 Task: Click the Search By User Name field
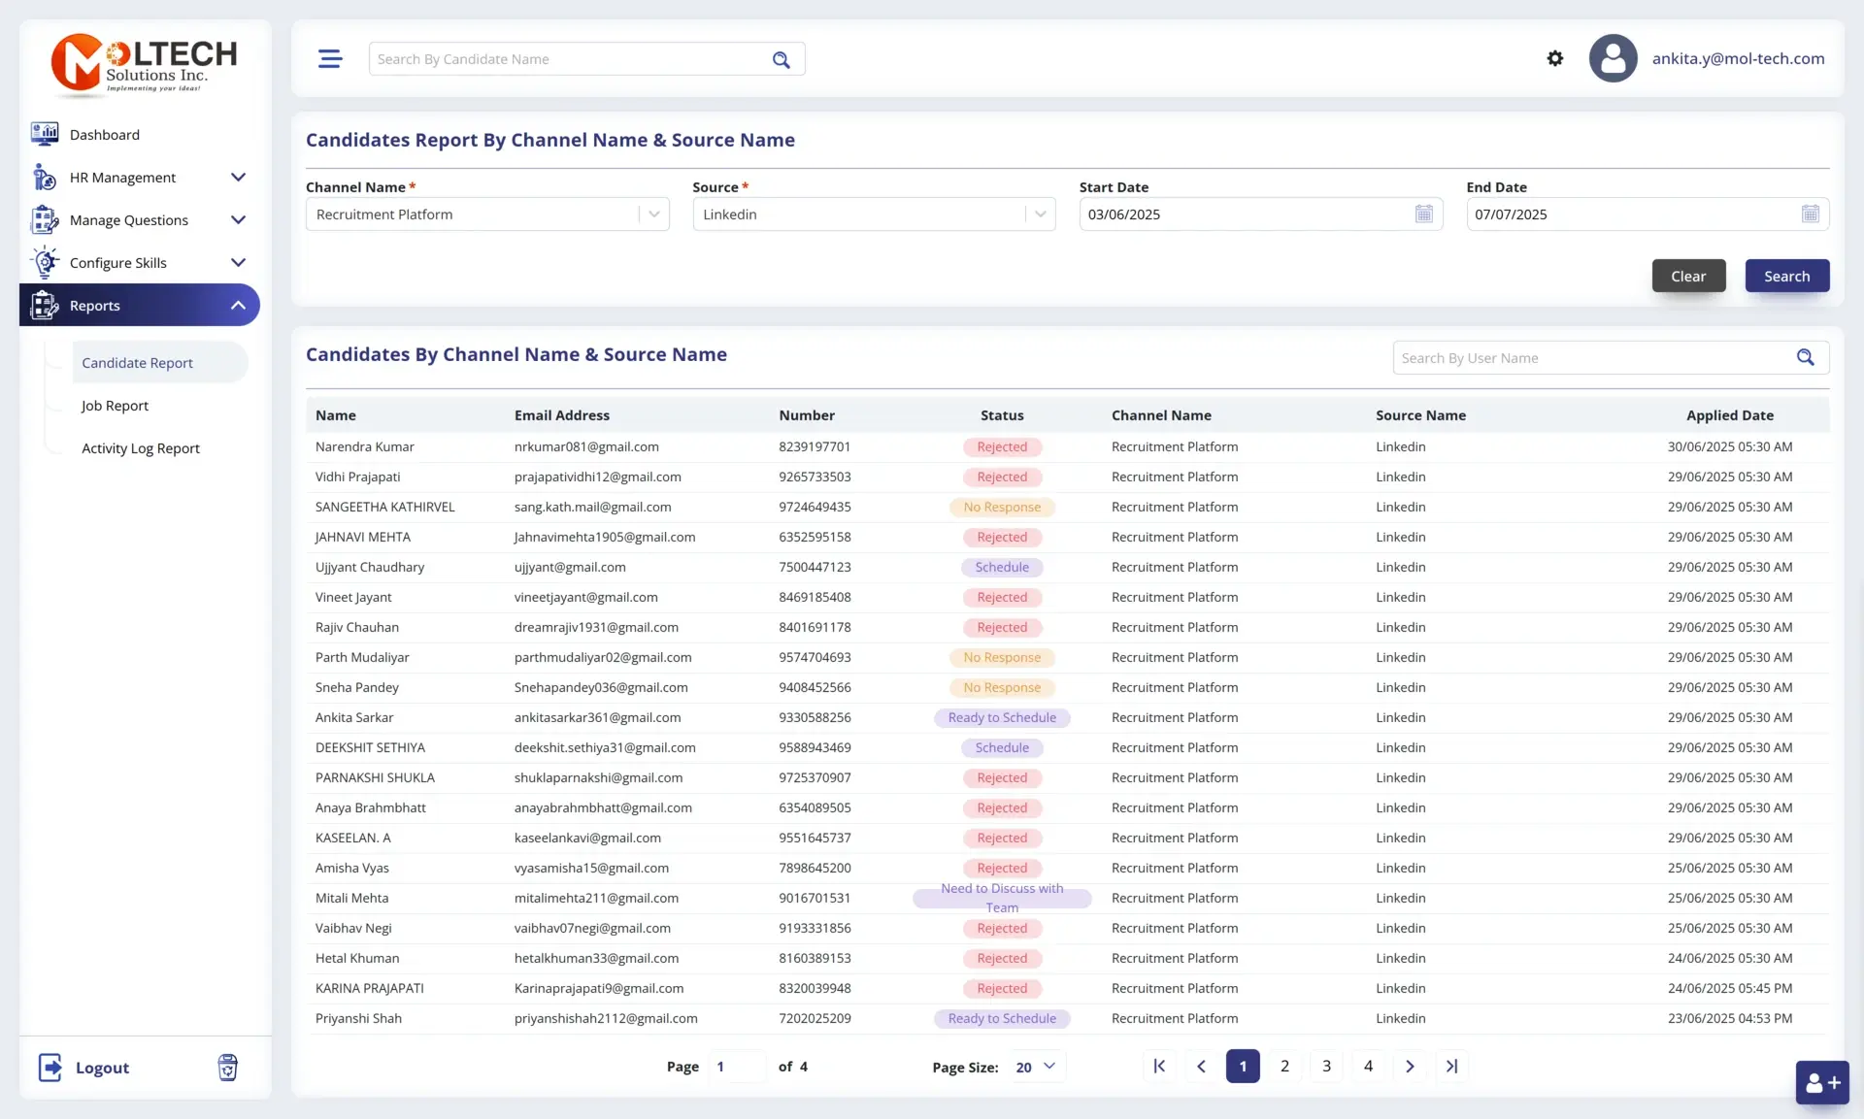[1592, 358]
